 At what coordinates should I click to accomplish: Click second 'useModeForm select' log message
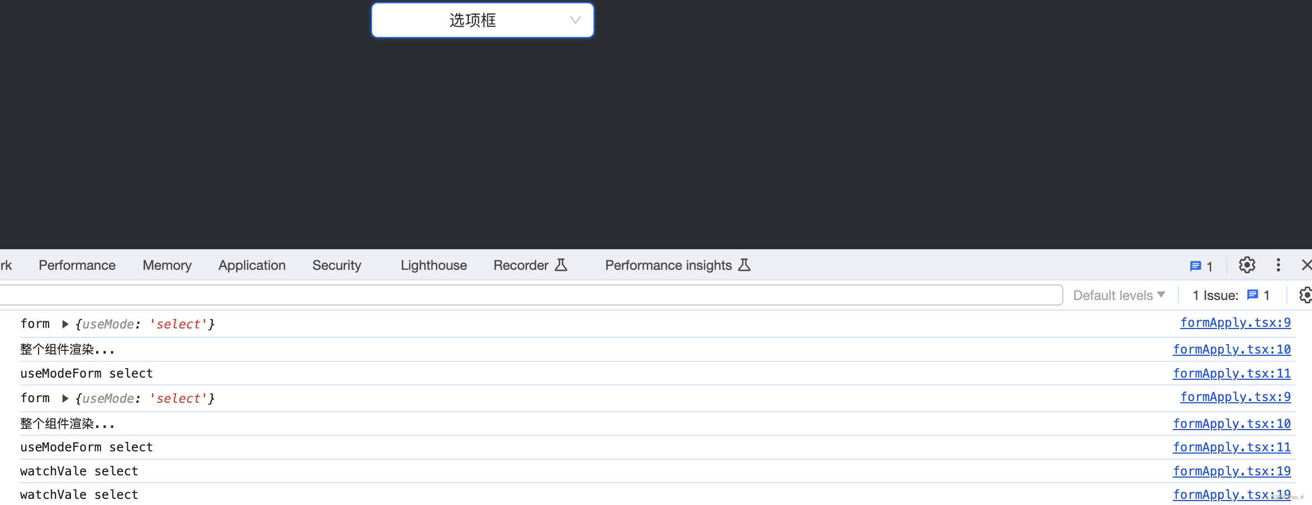click(87, 447)
